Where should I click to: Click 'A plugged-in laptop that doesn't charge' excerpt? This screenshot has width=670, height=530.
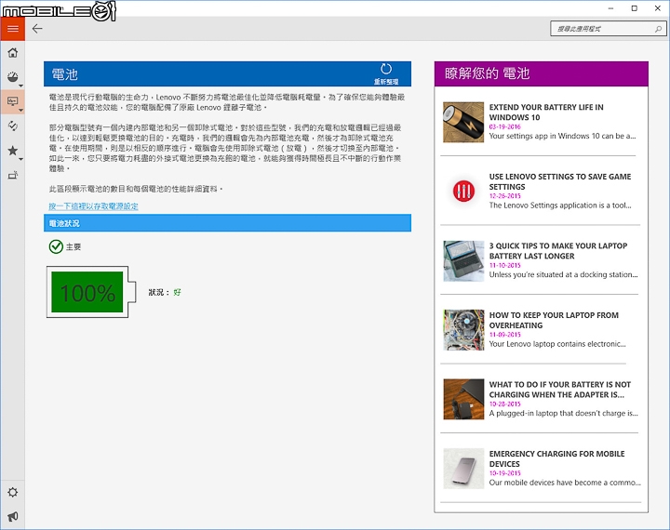pyautogui.click(x=564, y=414)
